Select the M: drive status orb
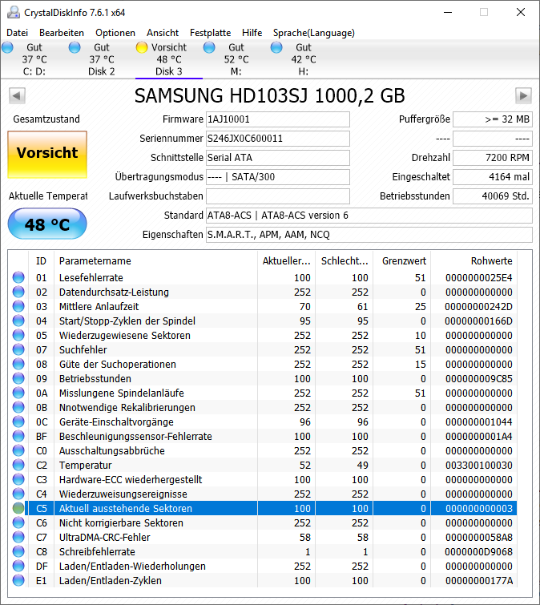The image size is (540, 605). [209, 47]
